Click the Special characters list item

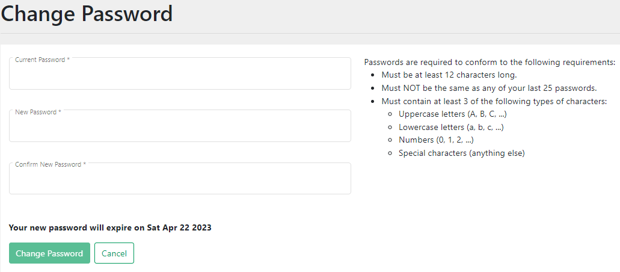point(461,153)
